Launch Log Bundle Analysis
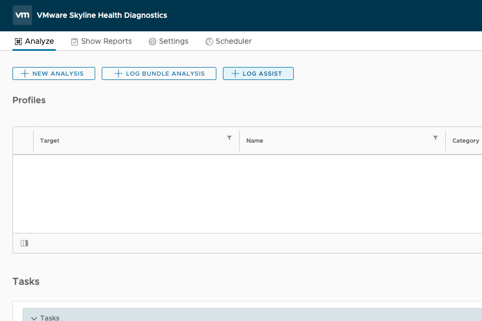 pos(159,73)
